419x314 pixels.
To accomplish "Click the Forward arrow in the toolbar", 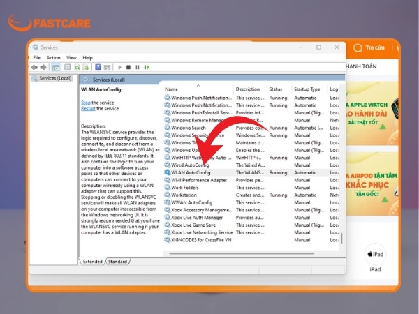I will pyautogui.click(x=43, y=67).
